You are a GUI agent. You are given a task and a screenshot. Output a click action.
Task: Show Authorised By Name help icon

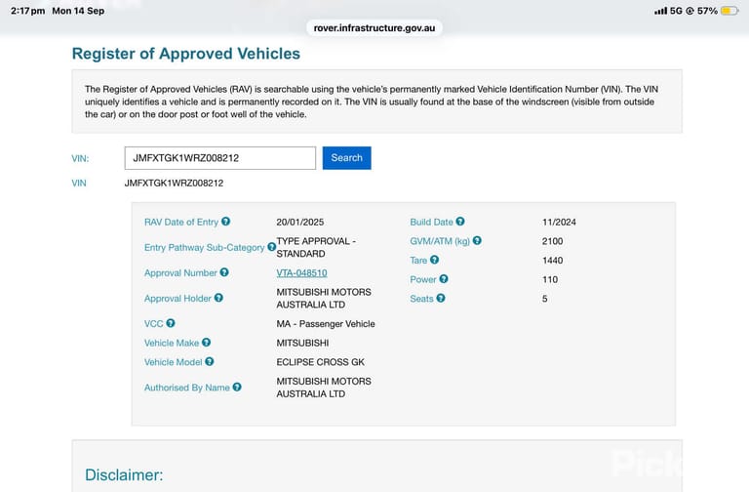click(x=237, y=387)
